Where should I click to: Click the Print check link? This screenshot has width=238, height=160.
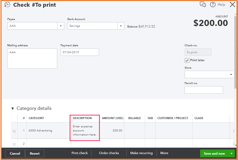pyautogui.click(x=80, y=153)
